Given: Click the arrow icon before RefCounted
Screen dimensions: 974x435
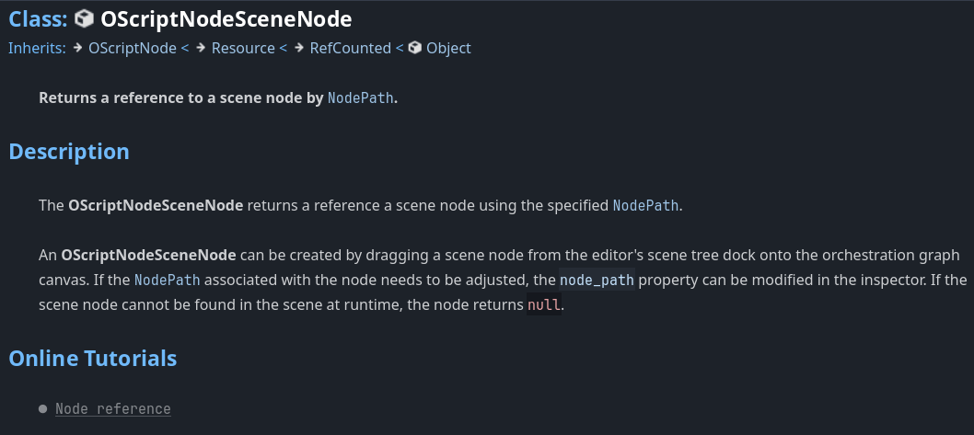Looking at the screenshot, I should click(x=299, y=48).
